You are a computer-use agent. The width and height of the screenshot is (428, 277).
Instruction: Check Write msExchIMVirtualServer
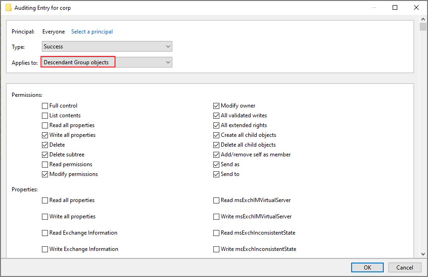pyautogui.click(x=216, y=216)
